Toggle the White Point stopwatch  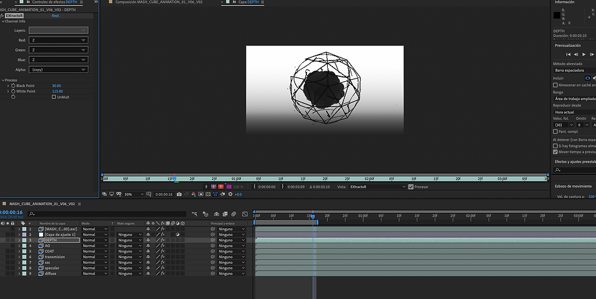[13, 91]
